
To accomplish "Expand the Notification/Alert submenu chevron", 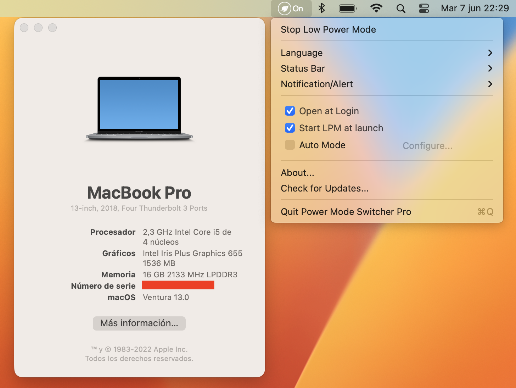I will pyautogui.click(x=490, y=84).
